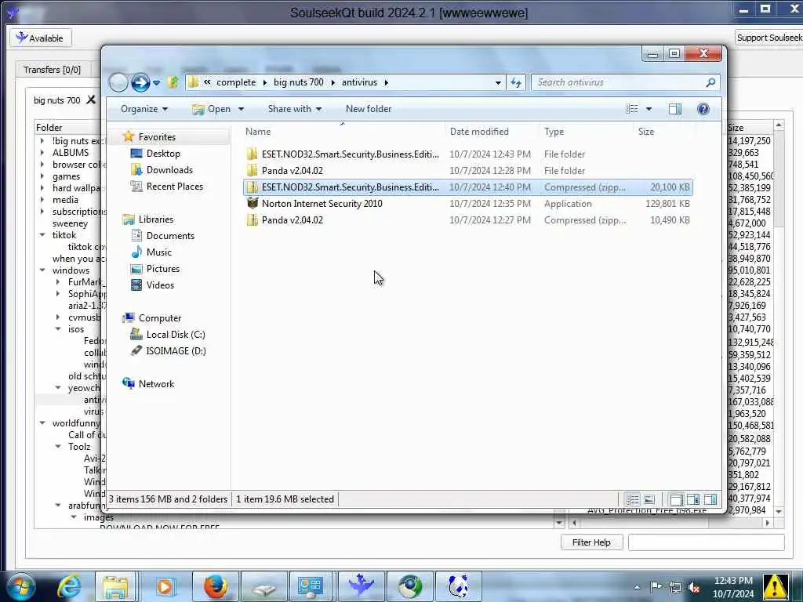
Task: Open the Documents library
Action: pos(170,236)
